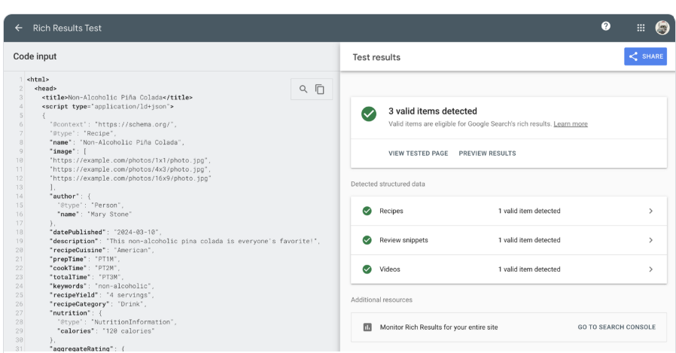Click the large green valid items checkmark
Viewport: 676px width, 353px height.
(369, 114)
